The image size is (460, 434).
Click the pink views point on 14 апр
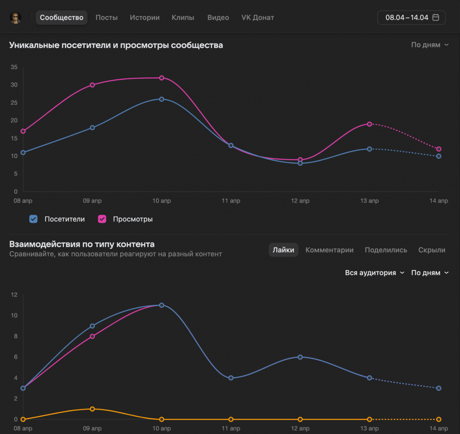[x=439, y=149]
